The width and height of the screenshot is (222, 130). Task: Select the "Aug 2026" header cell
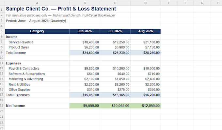tap(145, 31)
